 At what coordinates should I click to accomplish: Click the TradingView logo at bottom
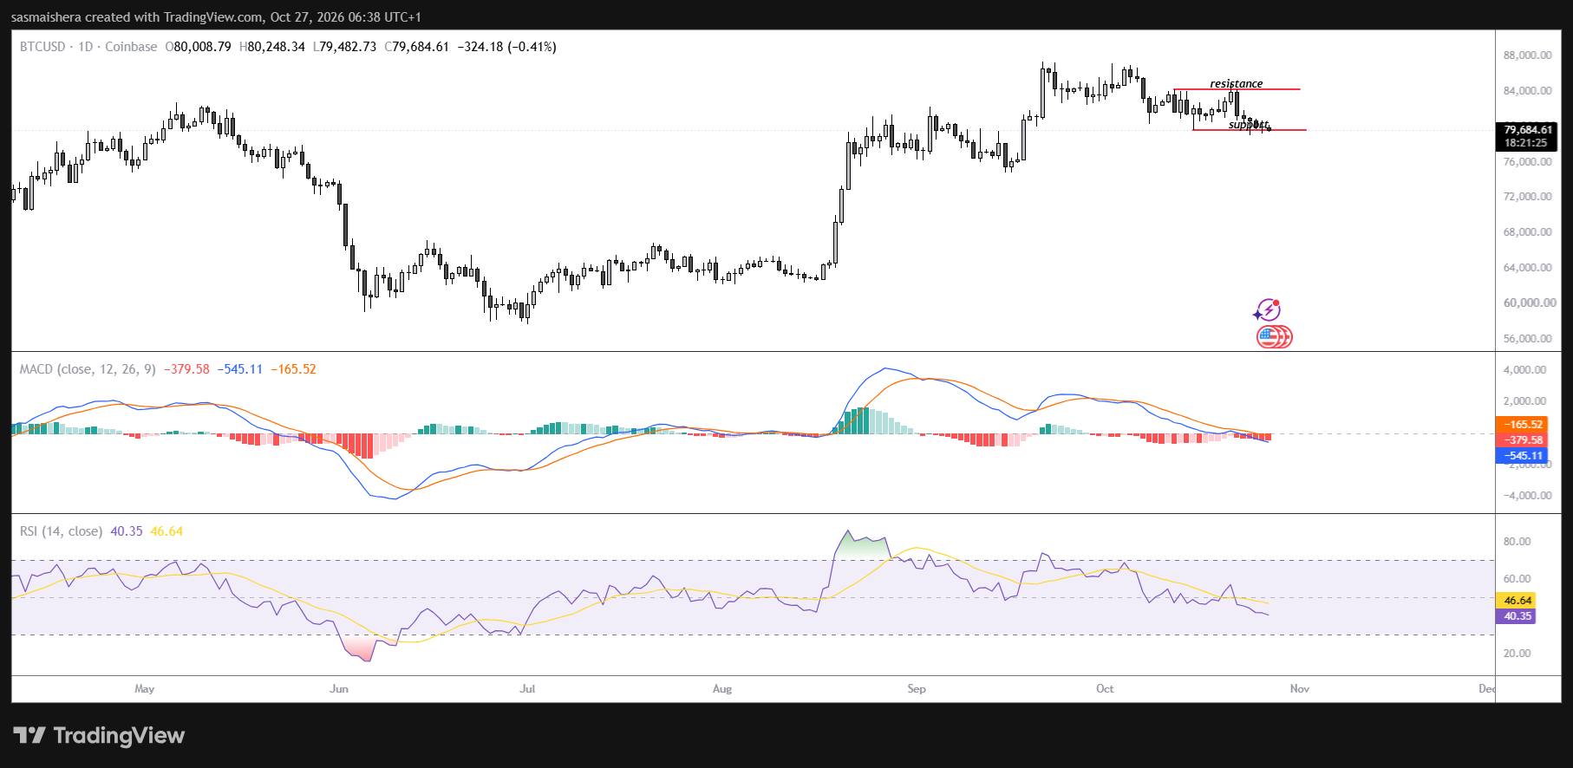[99, 736]
